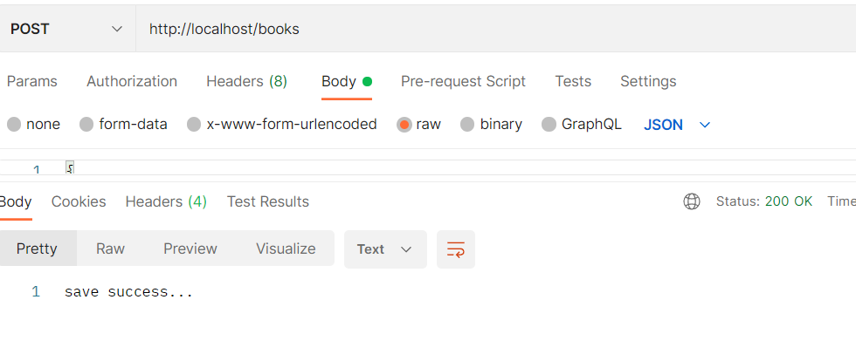Pick the binary body radio option
856x361 pixels.
point(467,125)
